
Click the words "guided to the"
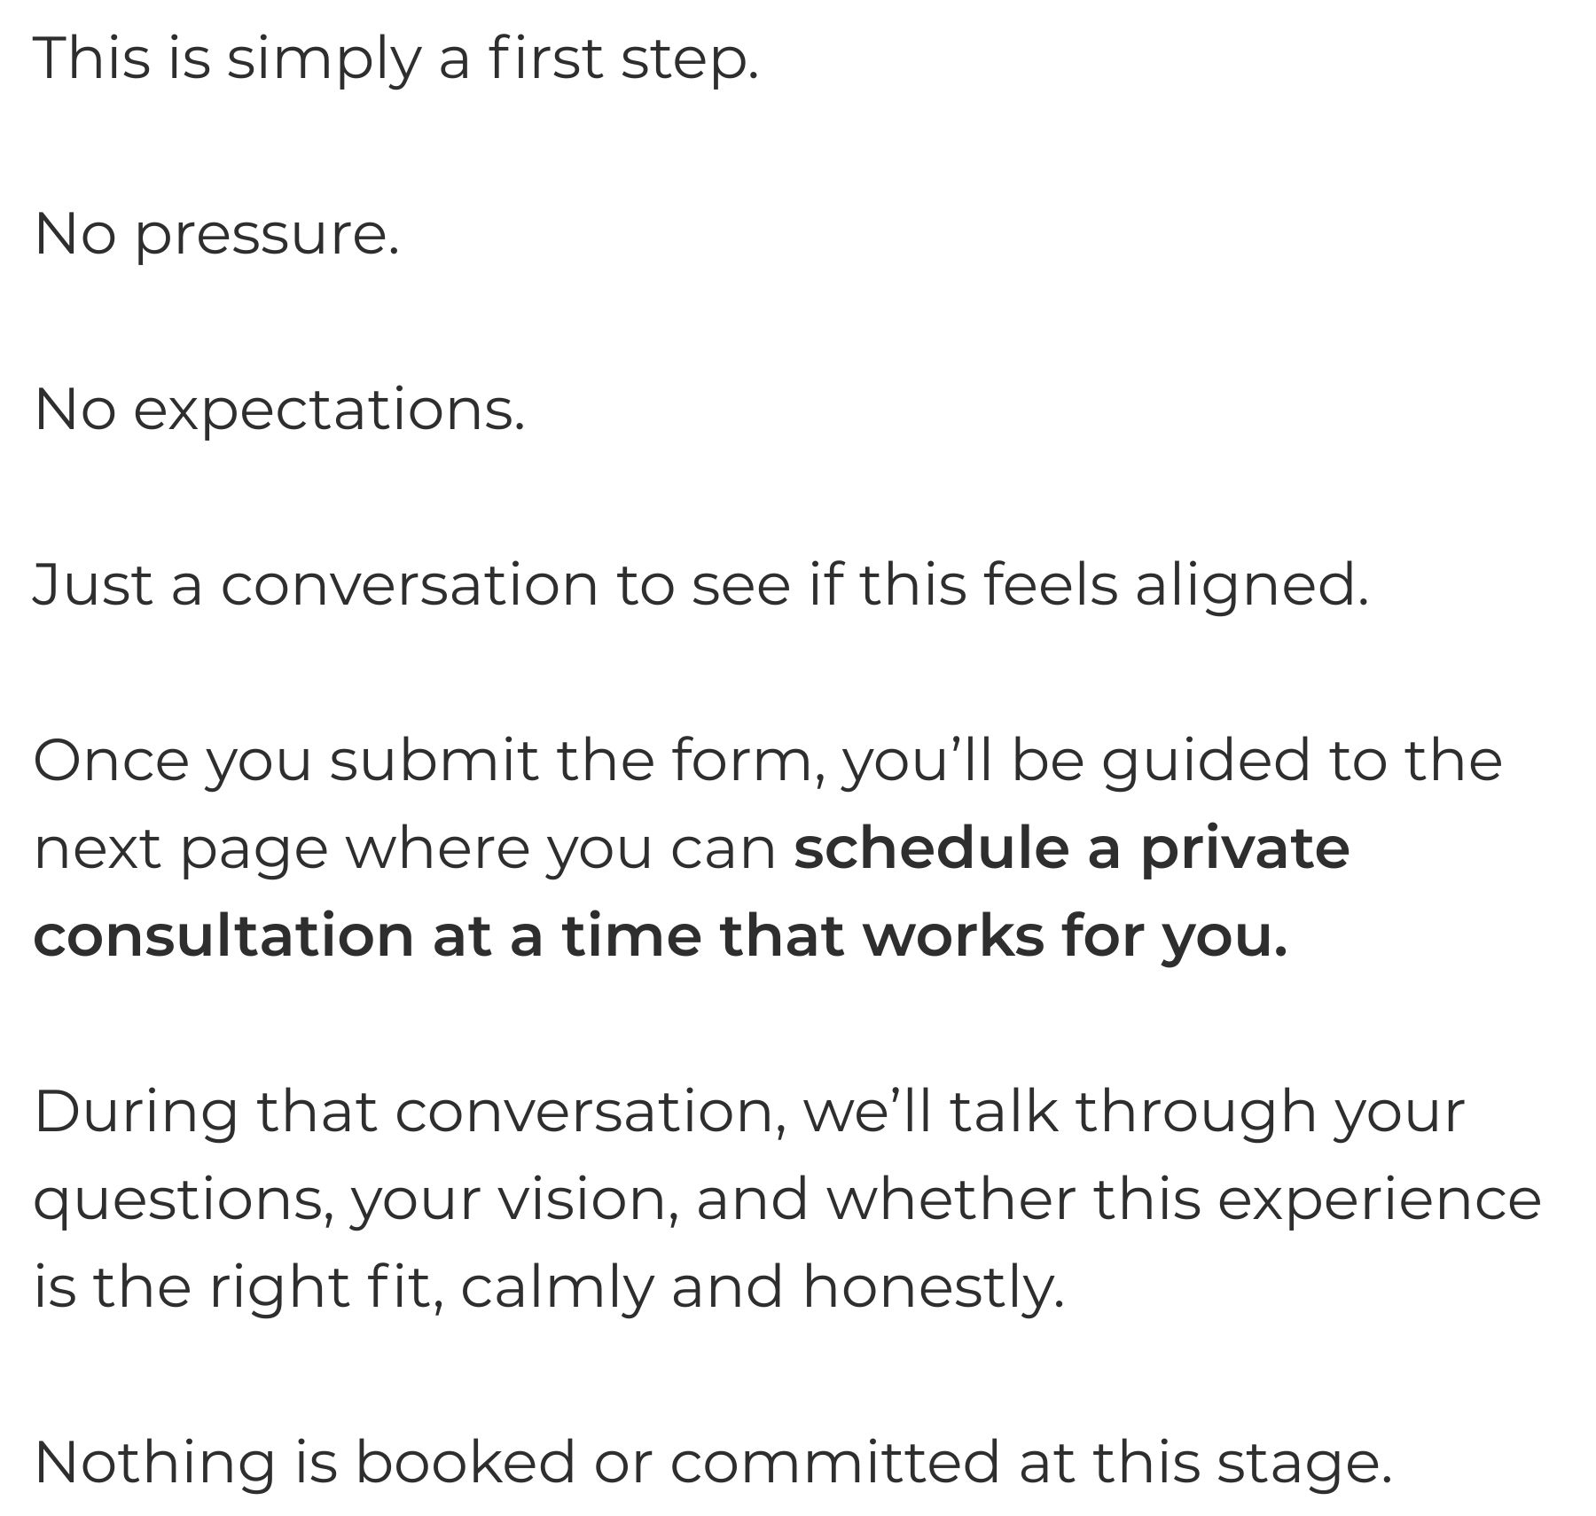[x=1303, y=762]
